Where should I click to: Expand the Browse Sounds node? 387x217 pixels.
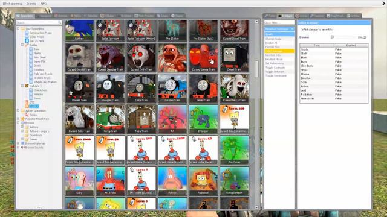18,147
